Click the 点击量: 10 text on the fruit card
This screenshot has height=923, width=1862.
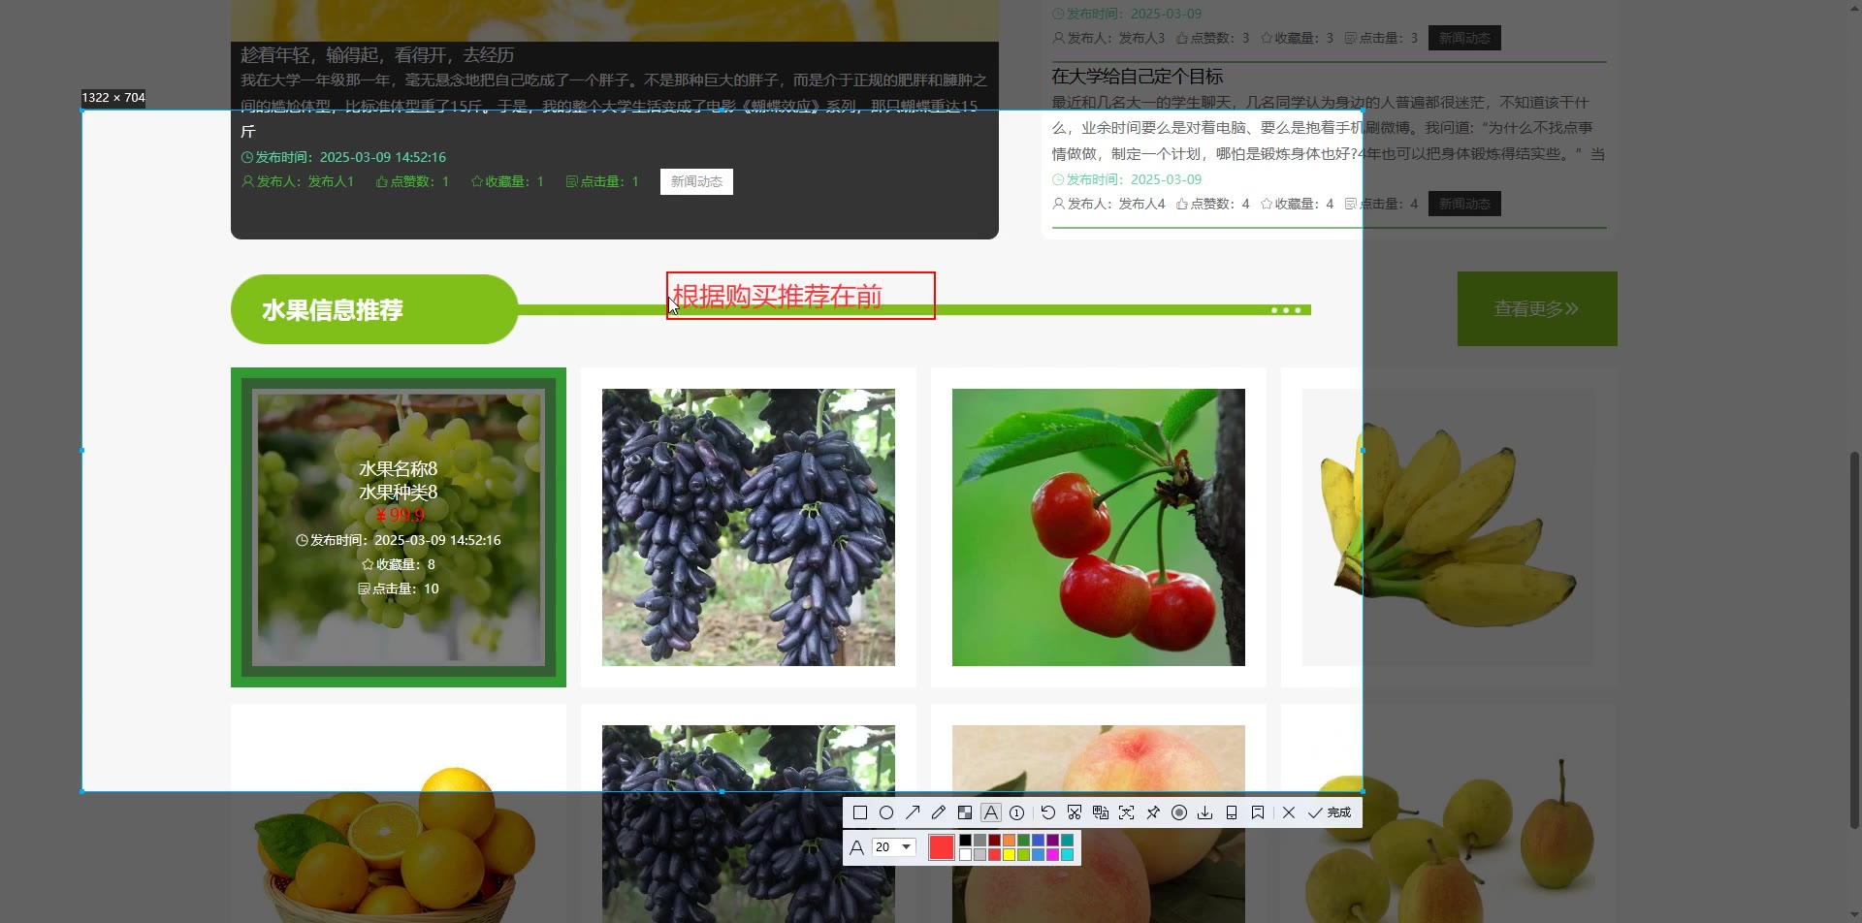(x=399, y=589)
